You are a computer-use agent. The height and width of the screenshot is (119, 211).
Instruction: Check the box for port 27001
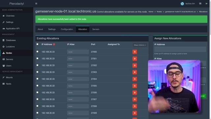37,59
